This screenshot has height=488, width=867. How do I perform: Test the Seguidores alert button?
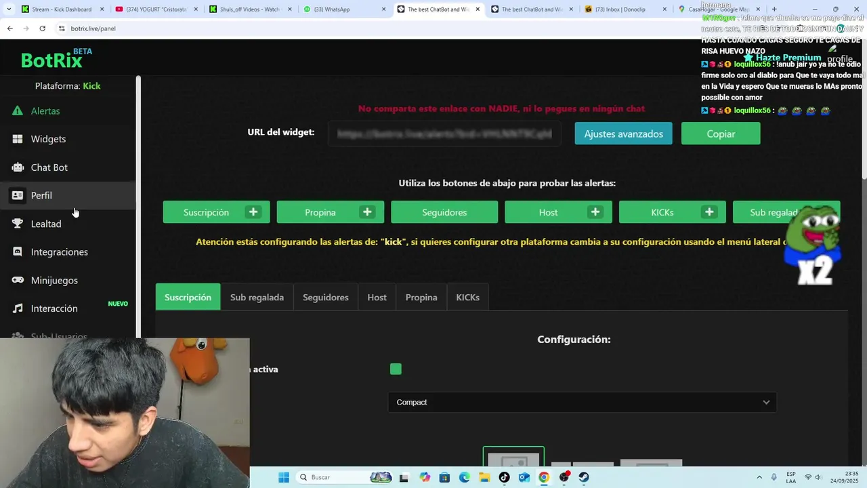click(x=444, y=212)
